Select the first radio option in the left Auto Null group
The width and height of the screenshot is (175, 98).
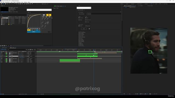coord(79,18)
